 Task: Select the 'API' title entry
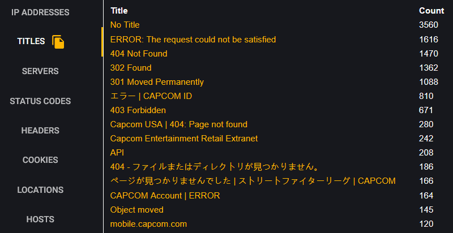pyautogui.click(x=117, y=153)
